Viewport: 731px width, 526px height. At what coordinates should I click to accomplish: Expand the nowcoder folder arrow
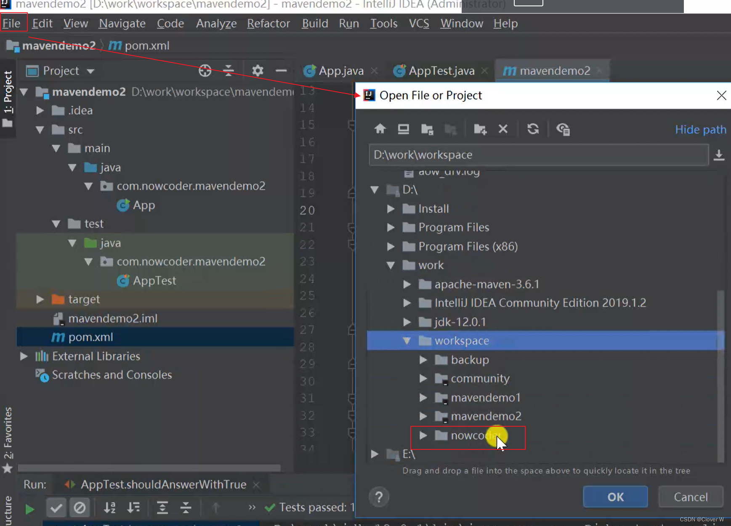pos(423,435)
